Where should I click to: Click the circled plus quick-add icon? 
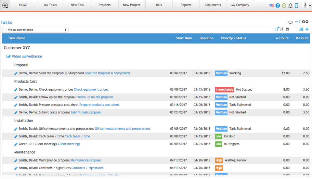5,6
